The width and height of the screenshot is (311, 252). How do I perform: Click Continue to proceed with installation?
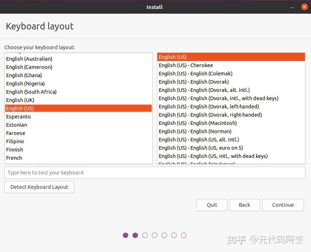[283, 205]
